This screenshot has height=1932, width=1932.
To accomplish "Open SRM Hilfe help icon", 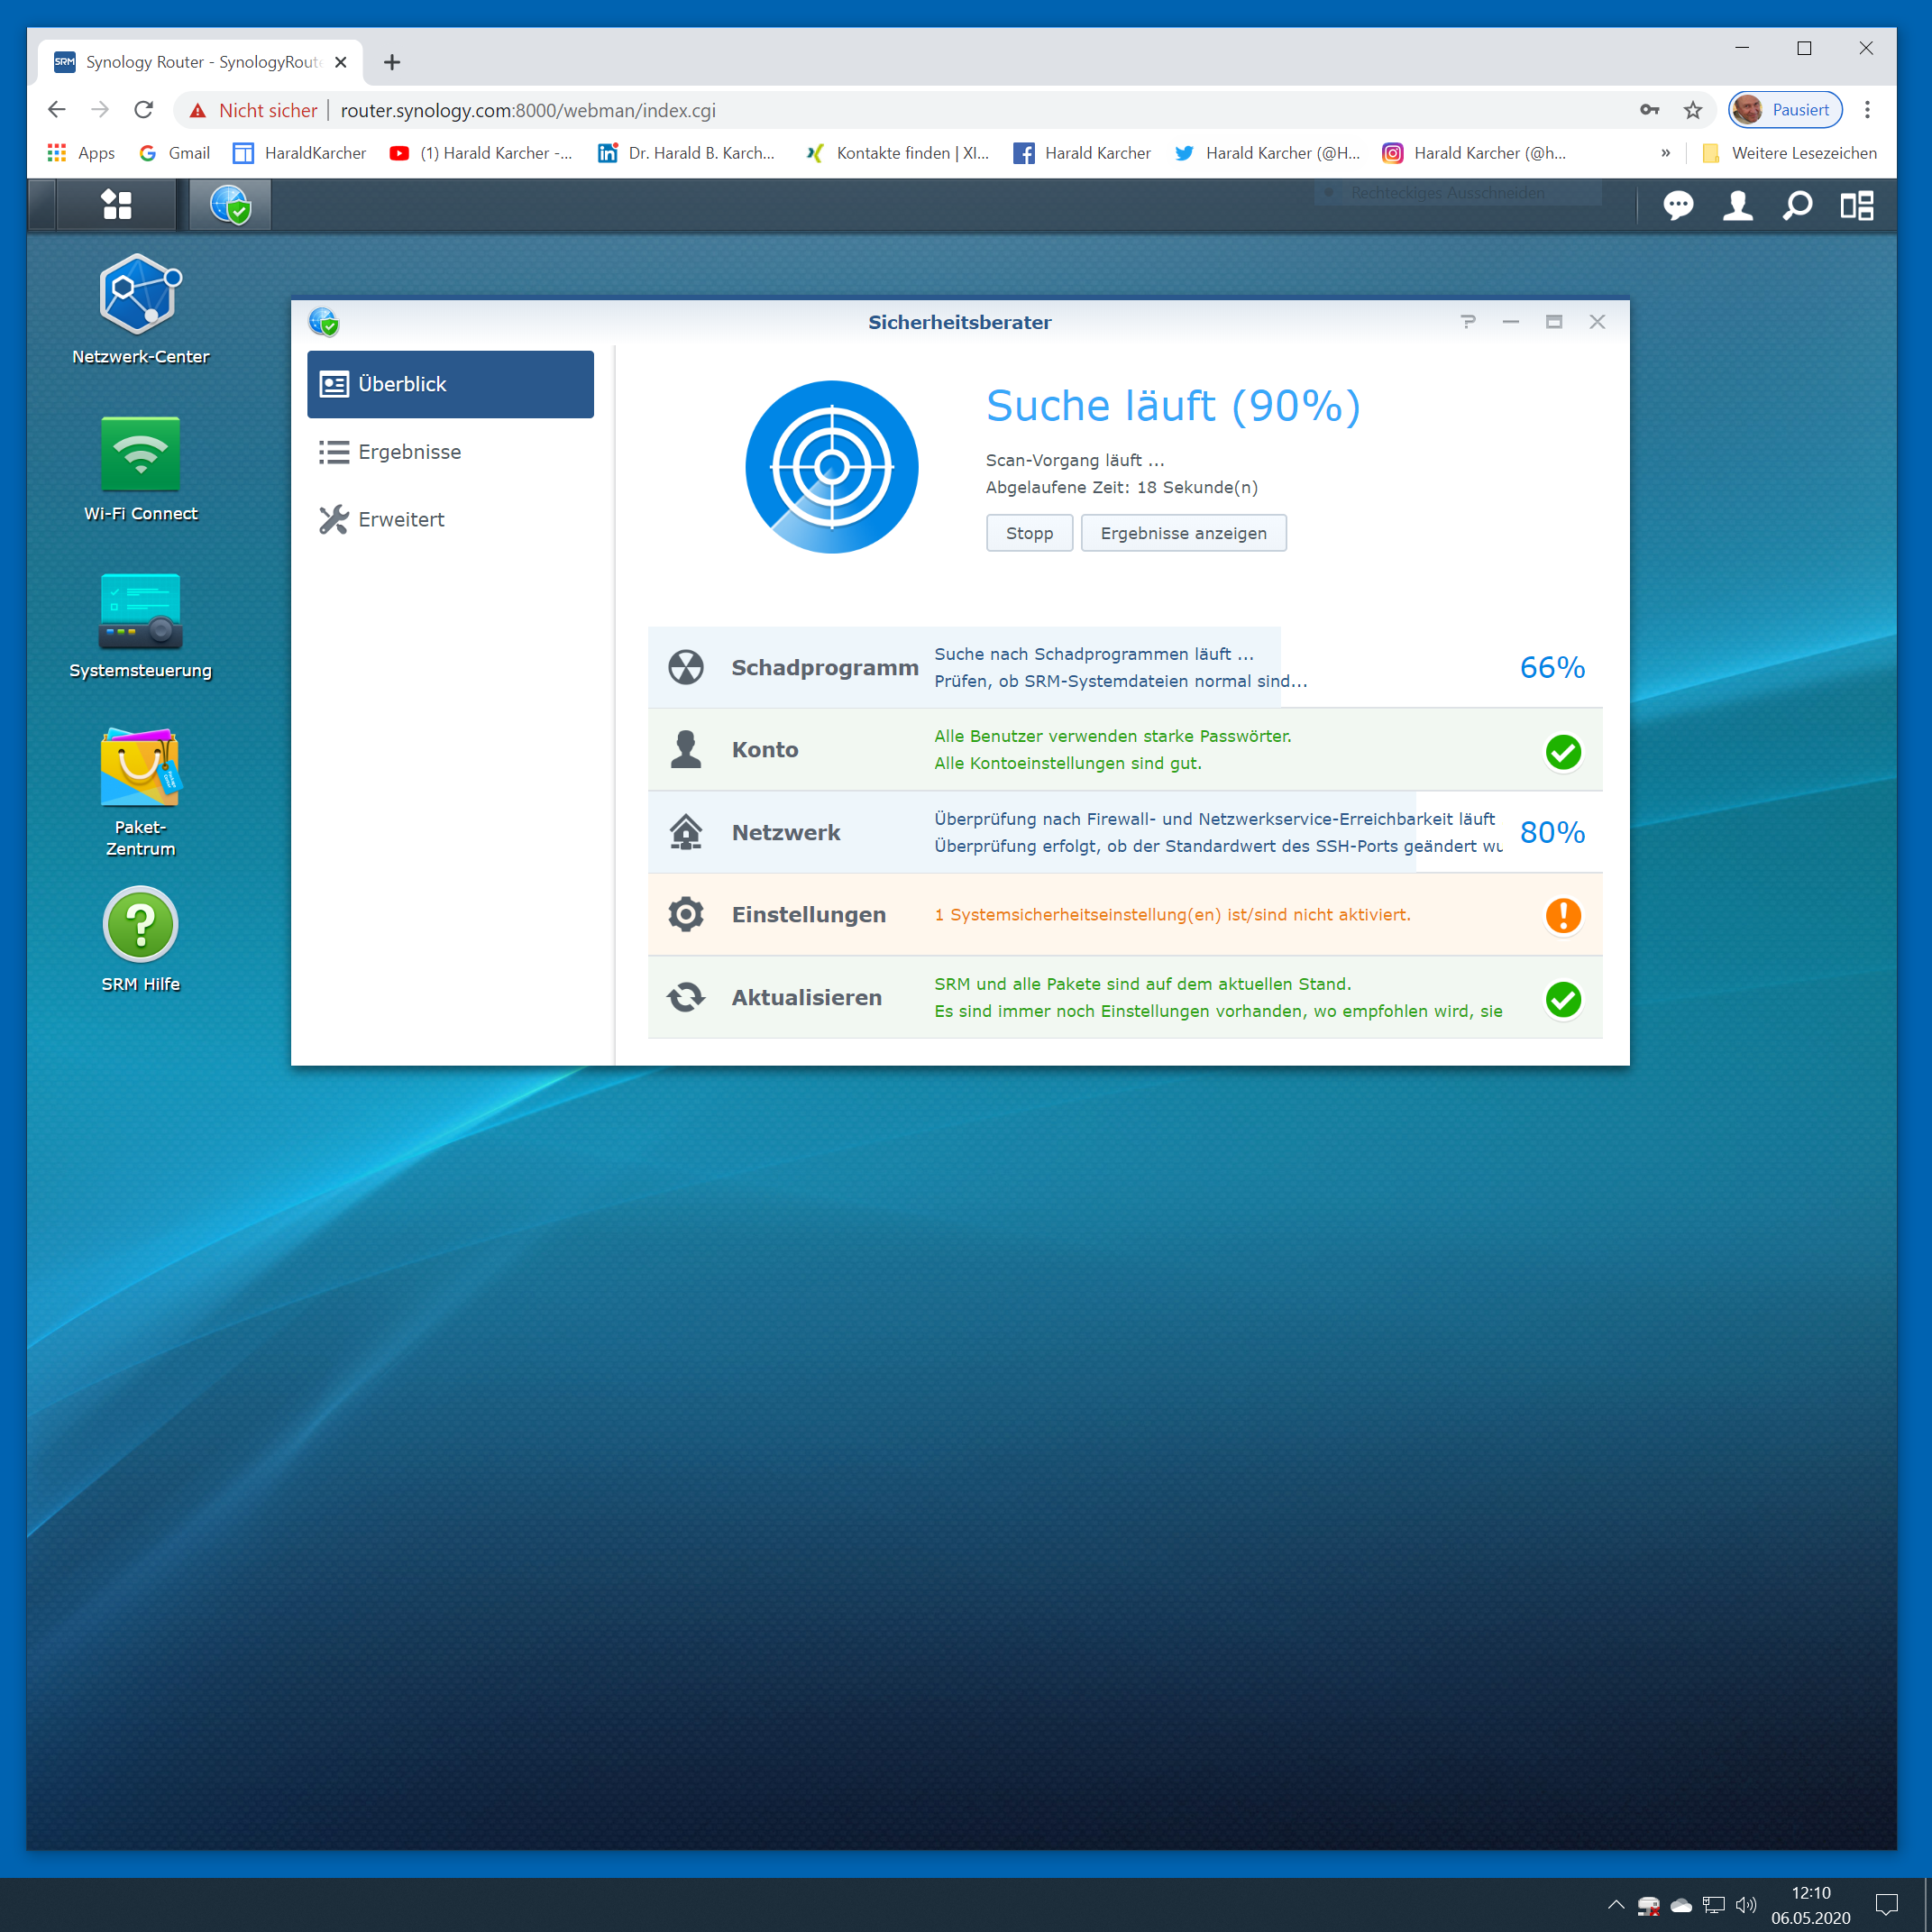I will tap(140, 925).
